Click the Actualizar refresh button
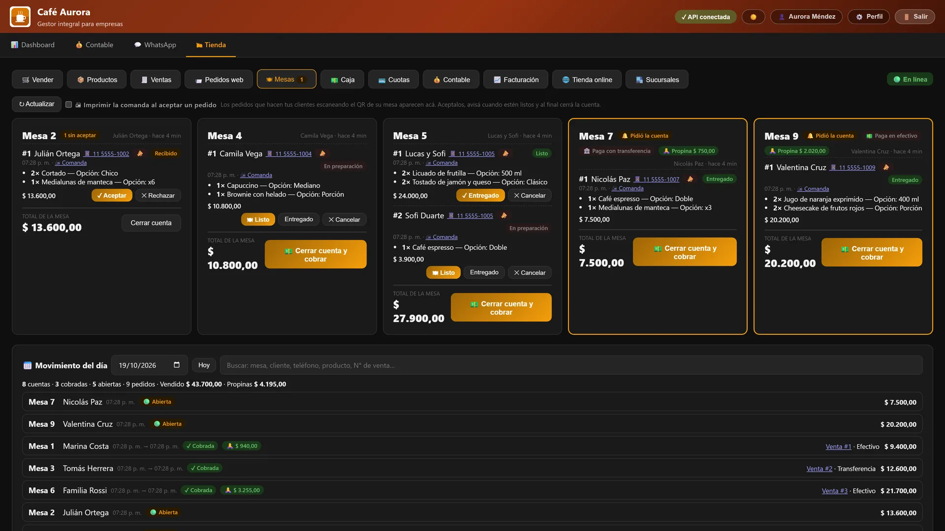The width and height of the screenshot is (945, 531). pyautogui.click(x=37, y=104)
